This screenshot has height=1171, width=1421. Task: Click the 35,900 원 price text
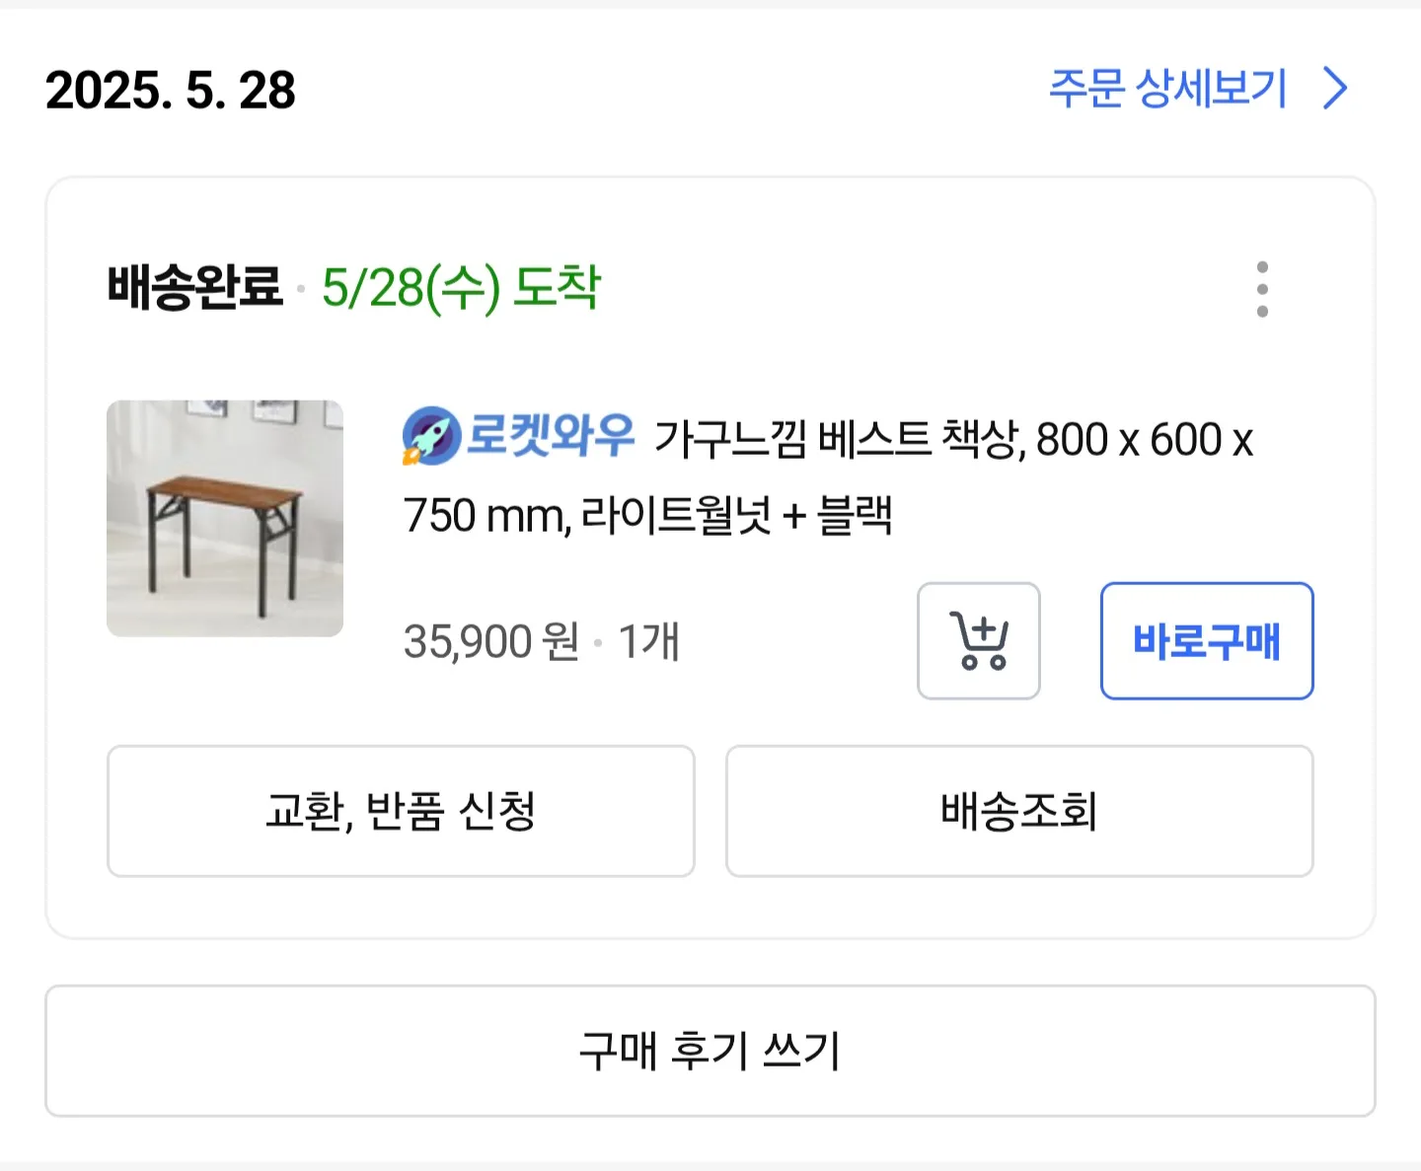point(491,642)
